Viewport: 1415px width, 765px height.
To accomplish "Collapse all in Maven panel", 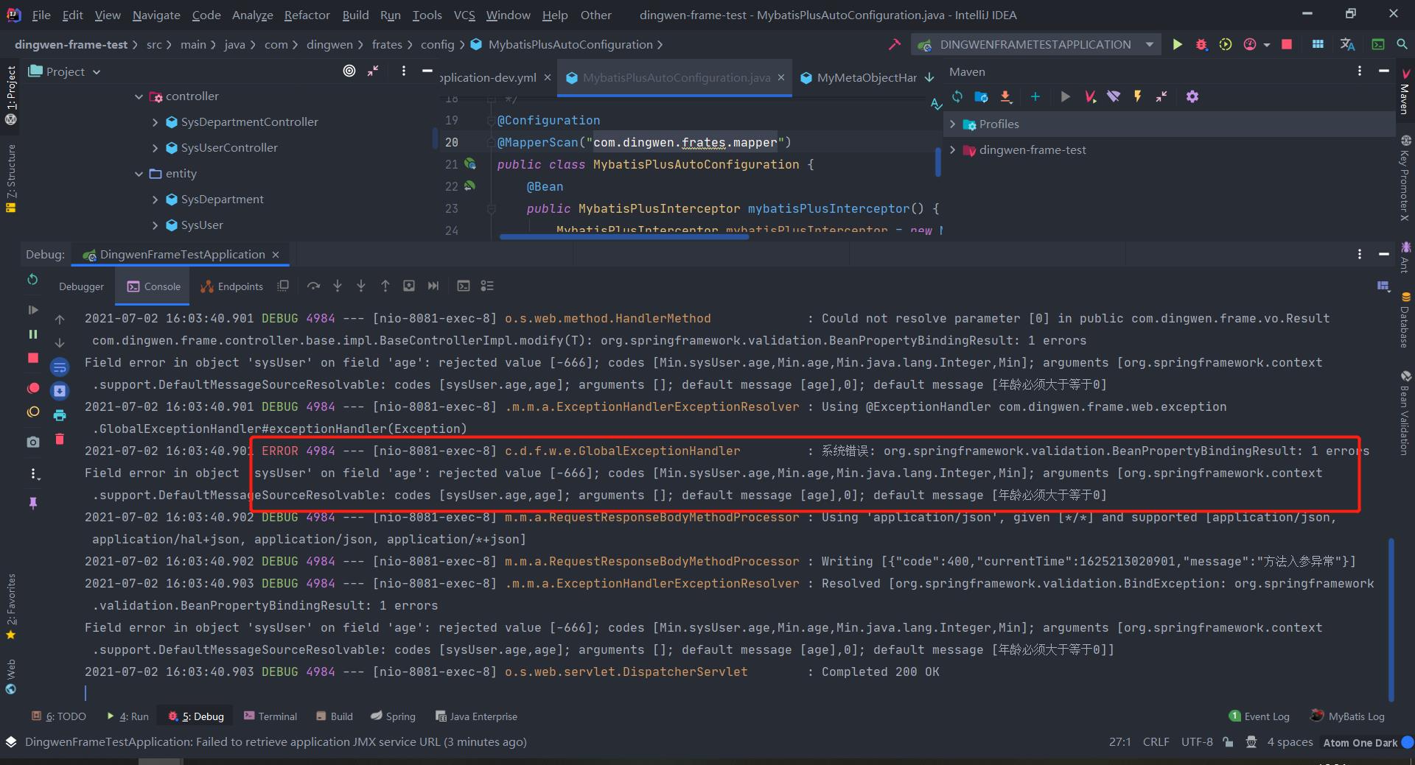I will click(1161, 96).
